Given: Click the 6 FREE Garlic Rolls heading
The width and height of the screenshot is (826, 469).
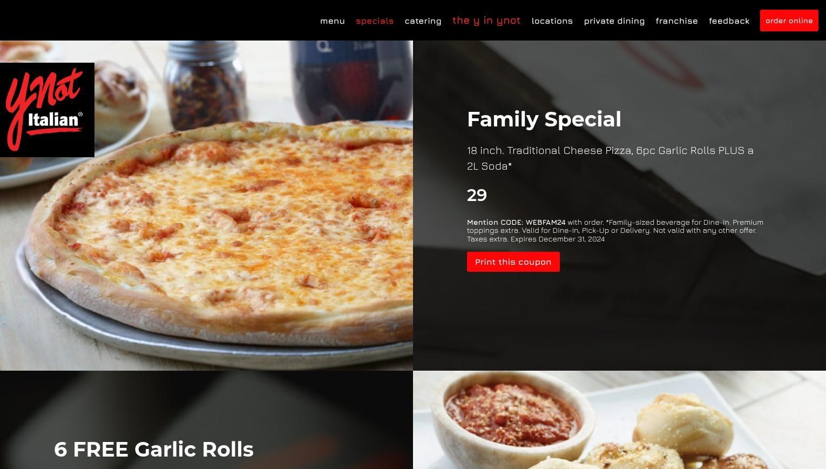Looking at the screenshot, I should 154,450.
